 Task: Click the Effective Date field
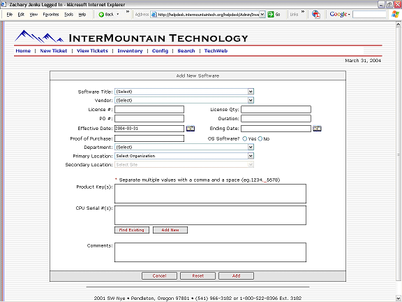pyautogui.click(x=149, y=129)
